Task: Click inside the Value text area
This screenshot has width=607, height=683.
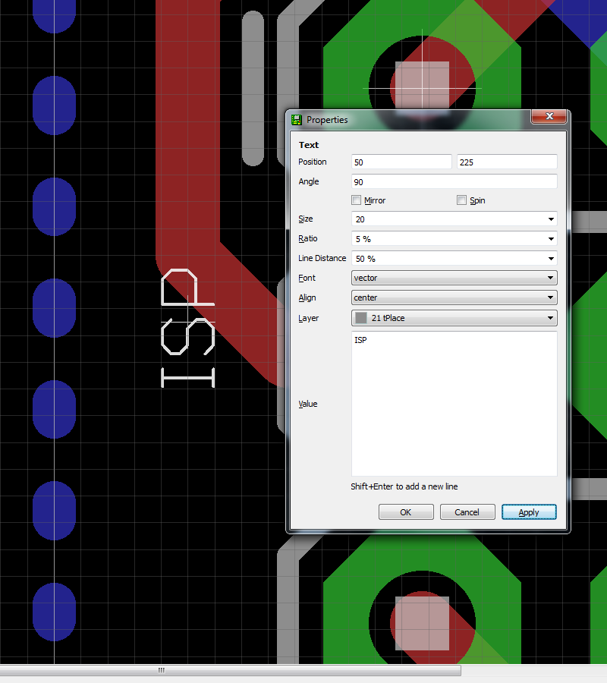Action: pos(454,404)
